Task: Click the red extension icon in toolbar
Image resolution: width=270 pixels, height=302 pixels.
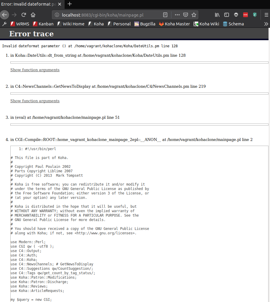Action: (x=246, y=15)
